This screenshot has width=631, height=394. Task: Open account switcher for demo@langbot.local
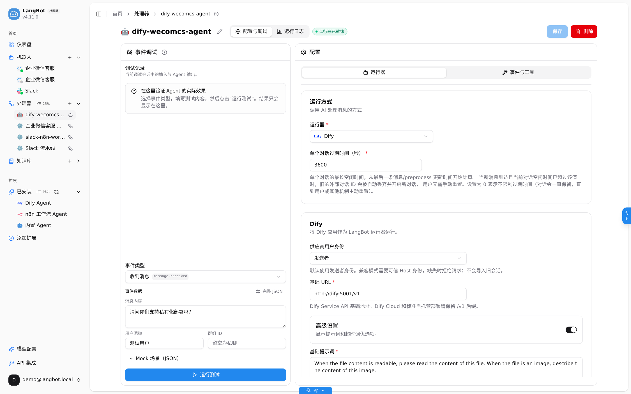[45, 380]
